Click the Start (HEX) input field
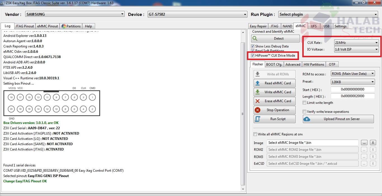 tap(353, 89)
